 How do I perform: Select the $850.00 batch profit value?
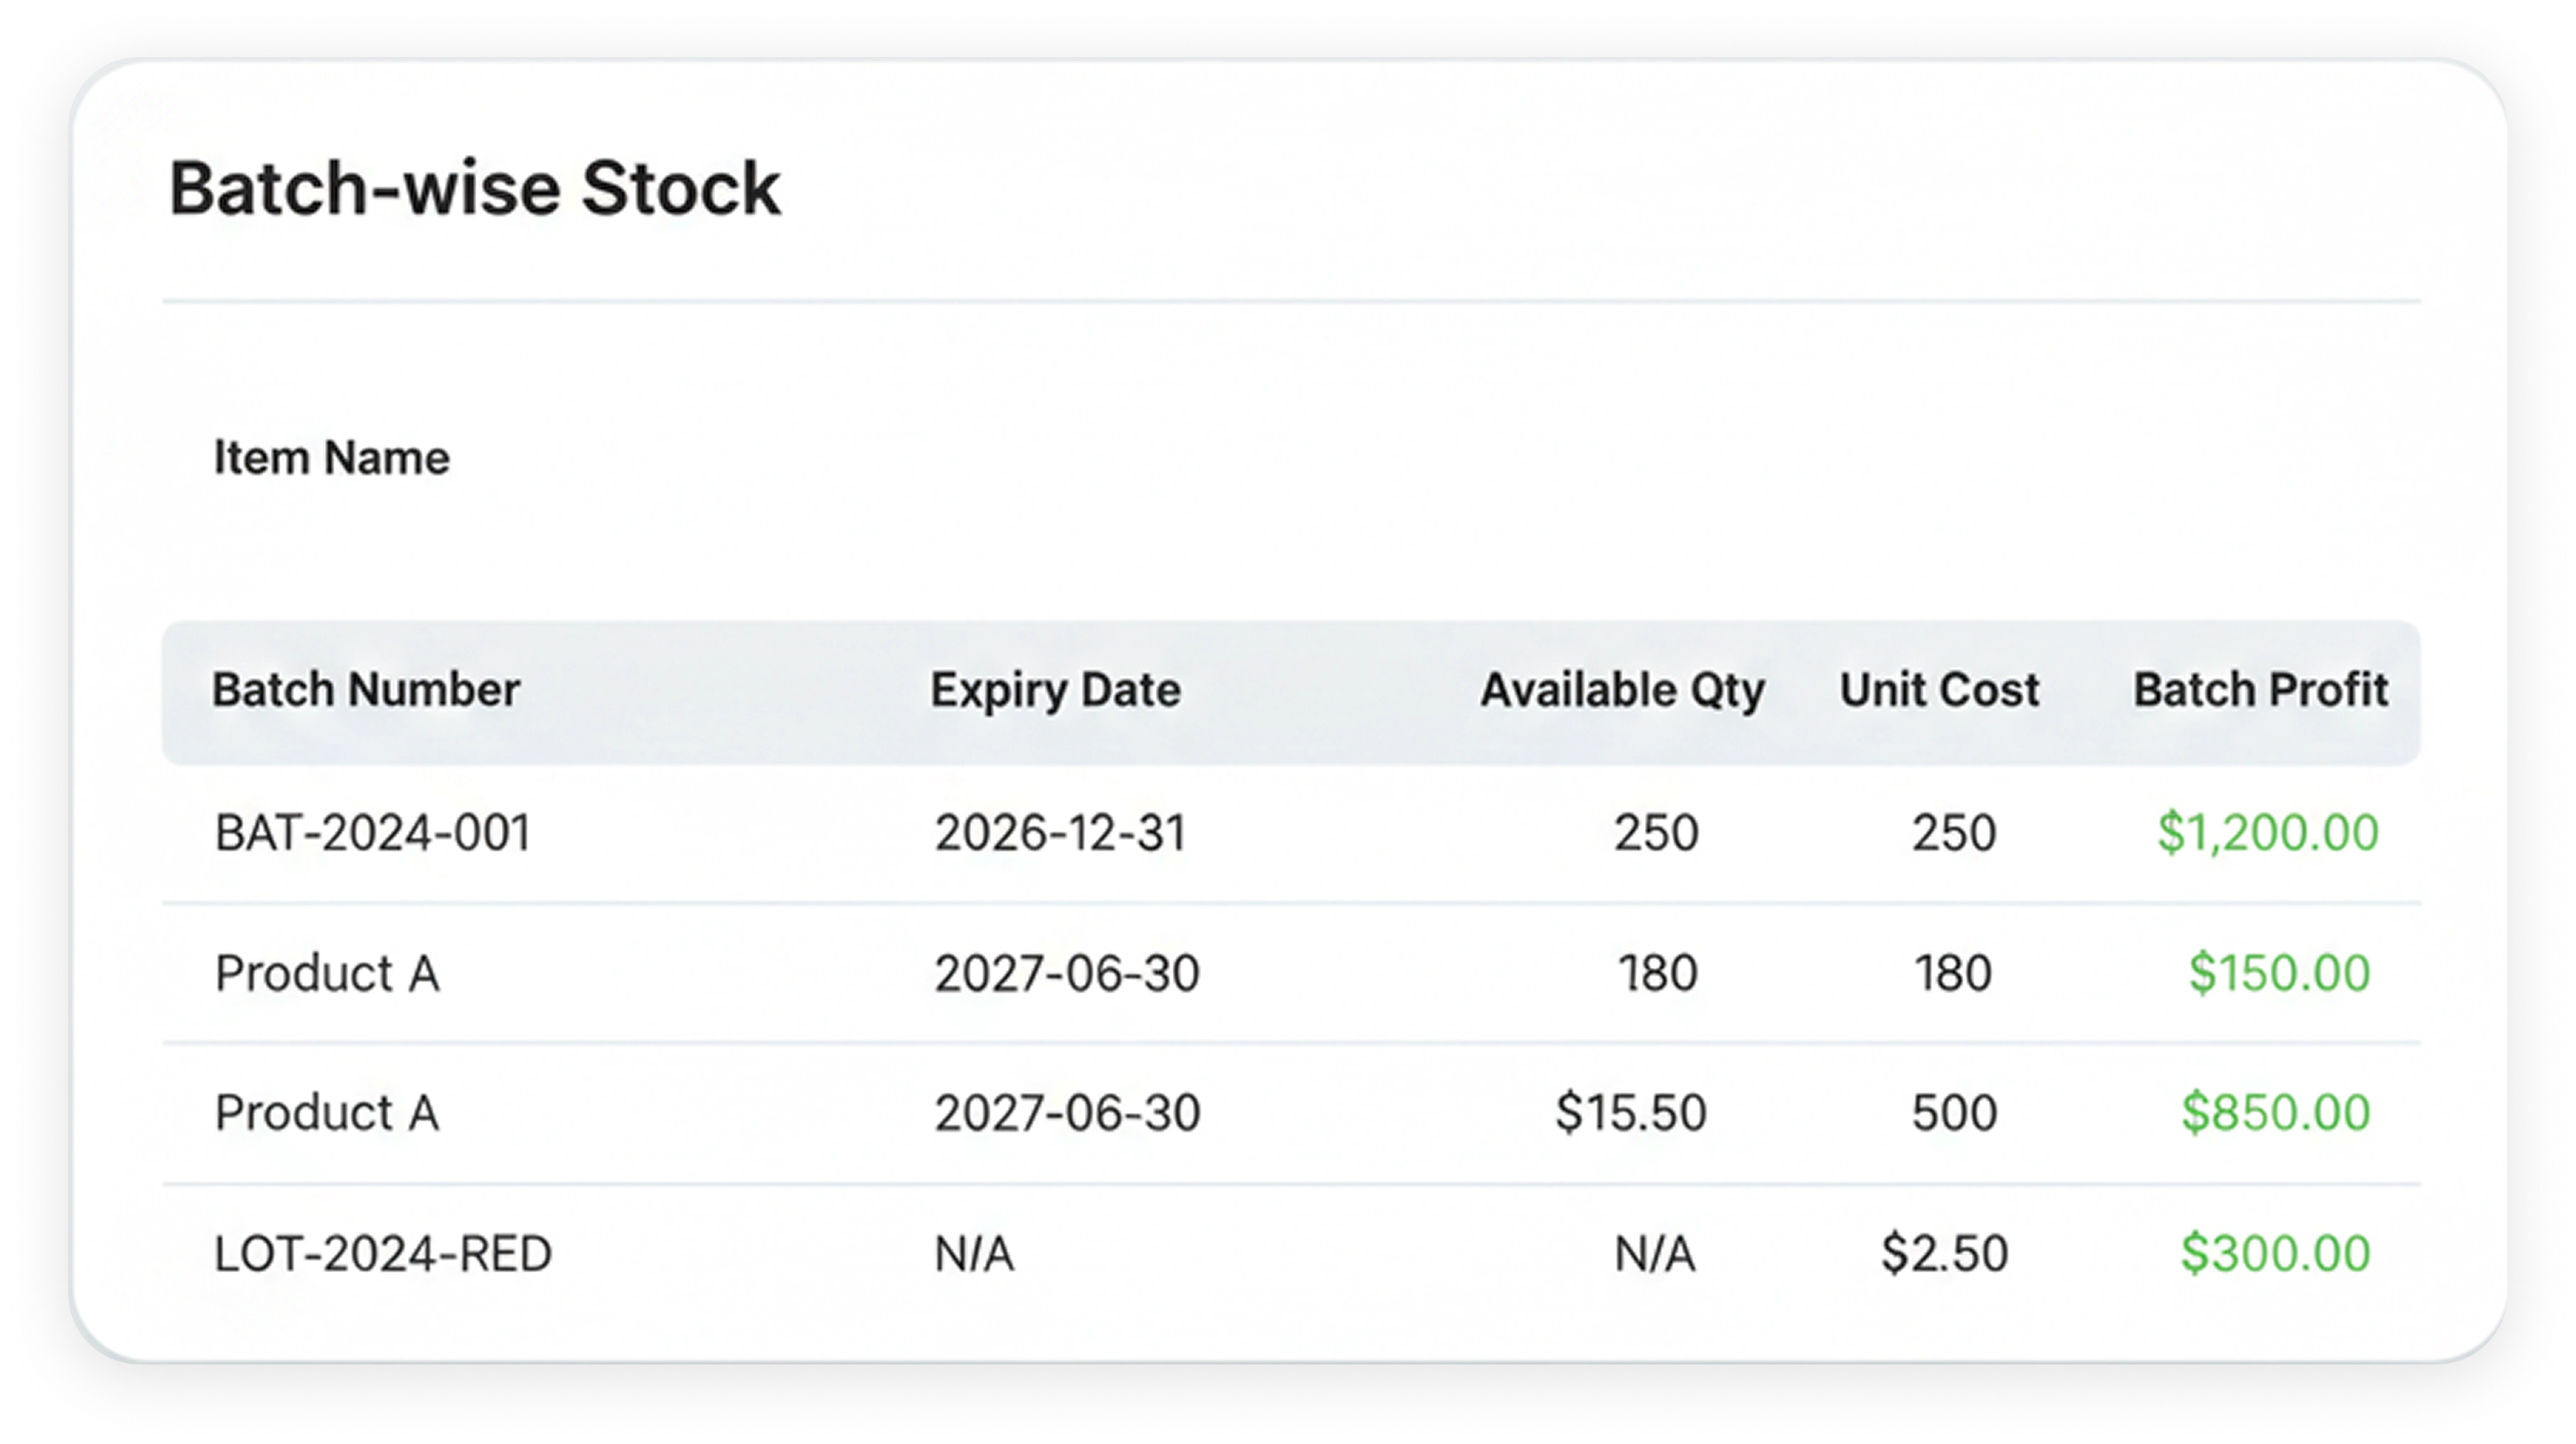(2276, 1113)
